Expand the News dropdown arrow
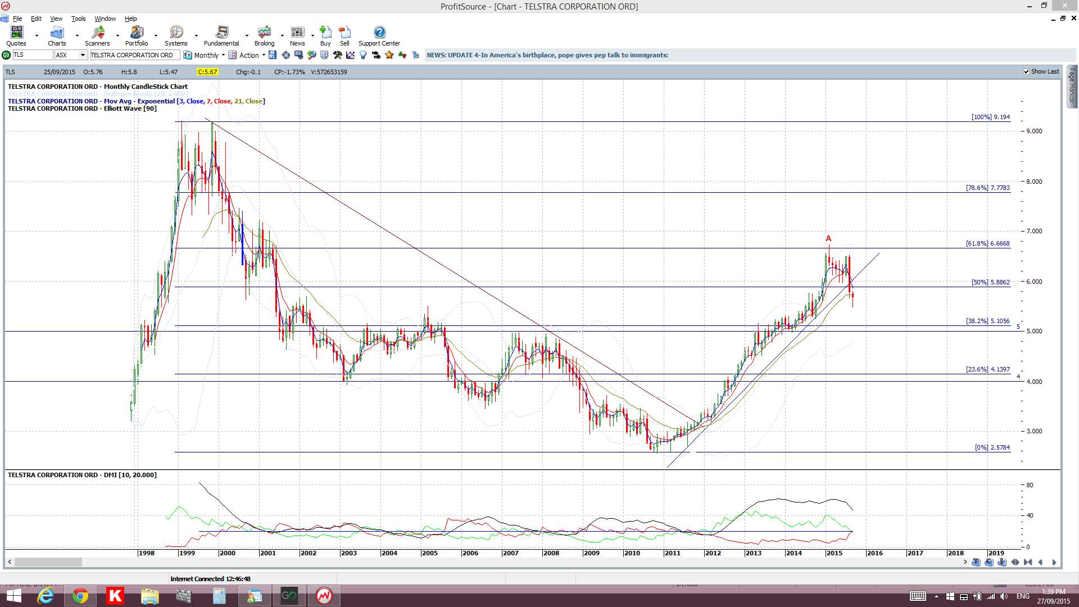 pos(312,35)
